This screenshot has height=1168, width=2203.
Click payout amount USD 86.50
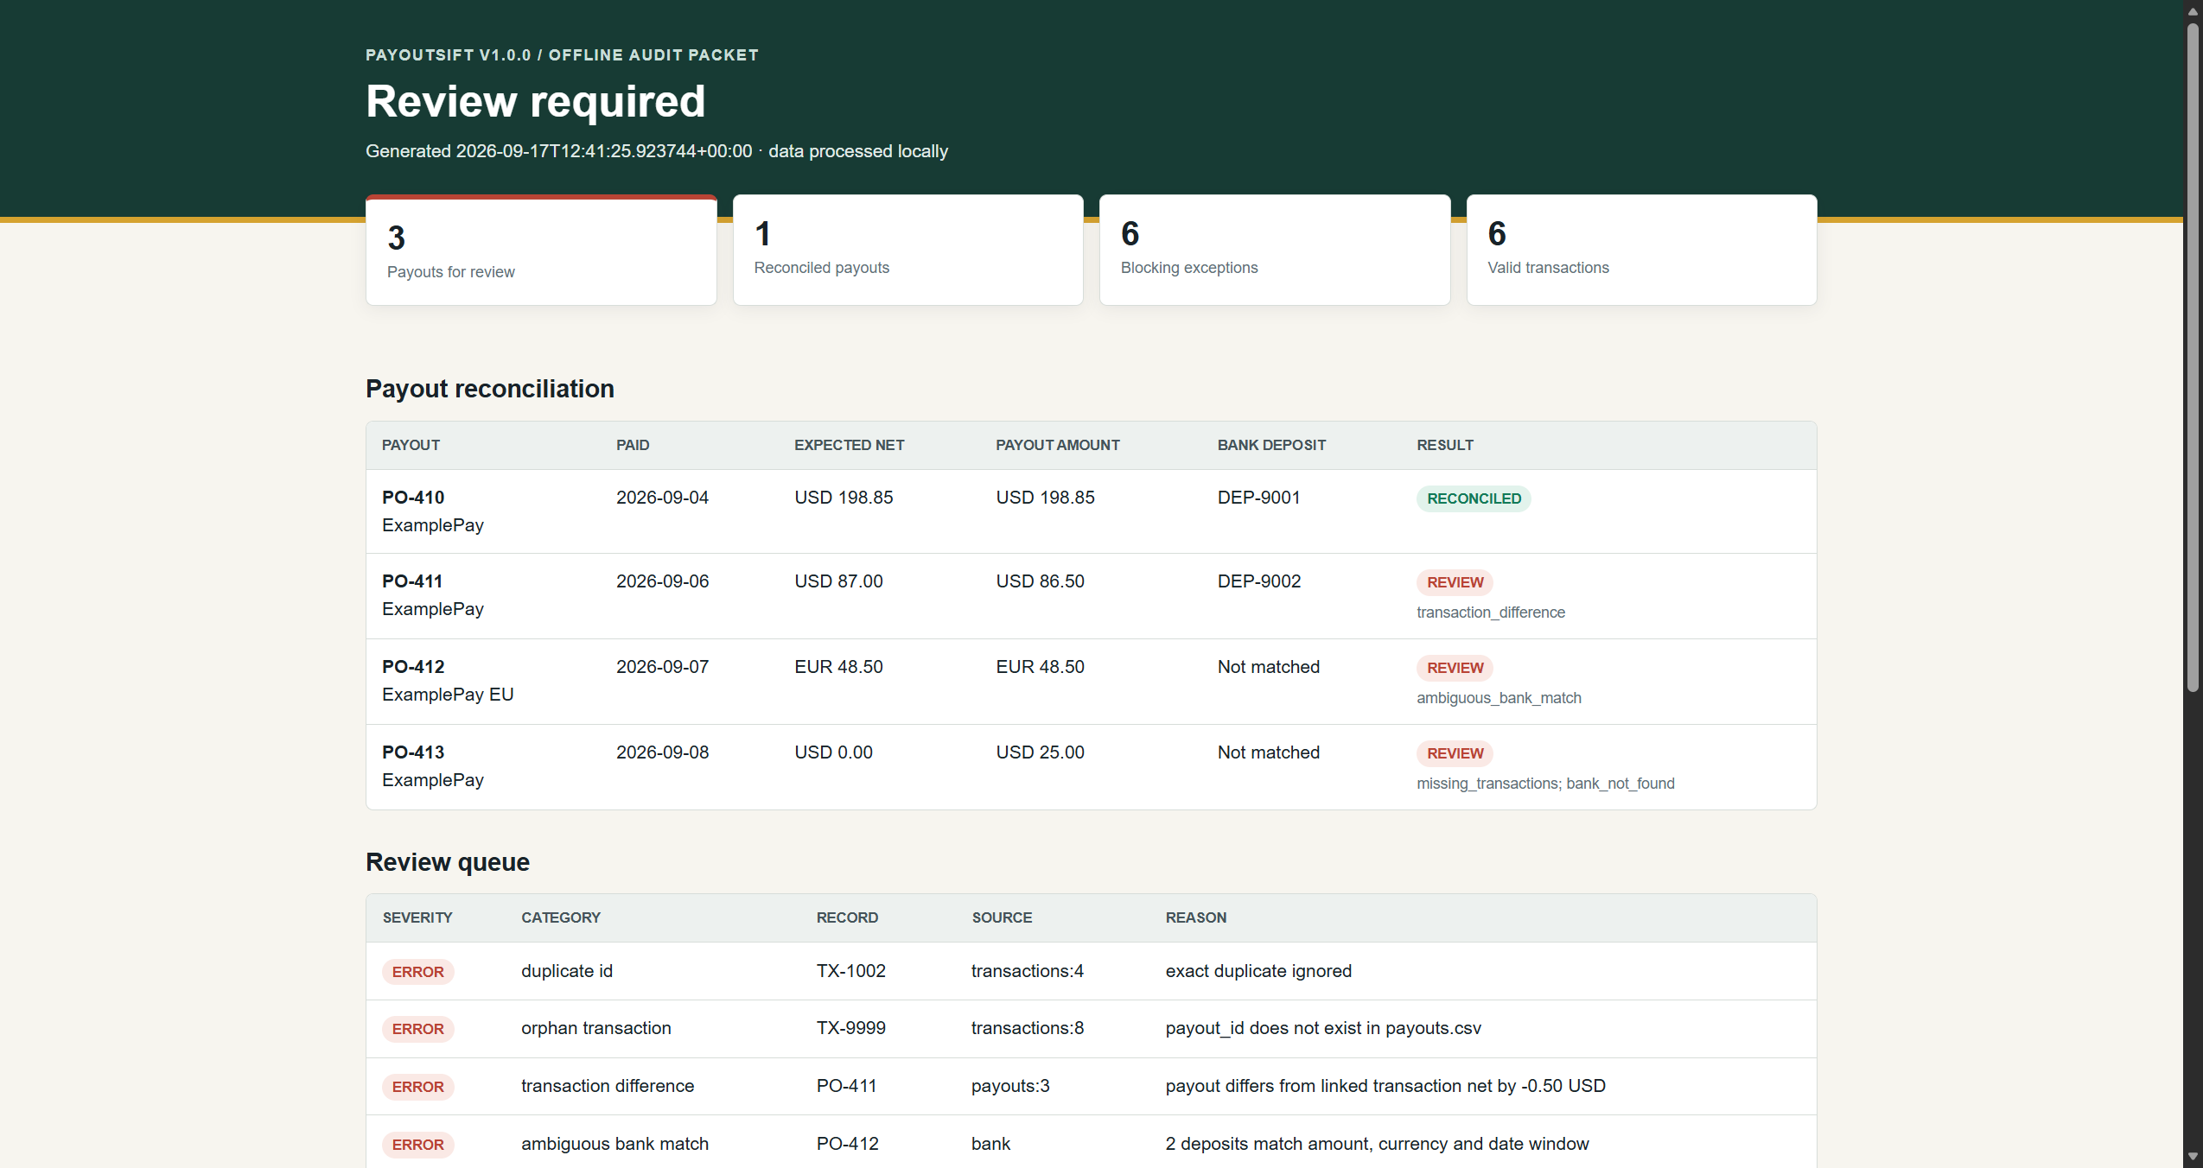tap(1040, 581)
